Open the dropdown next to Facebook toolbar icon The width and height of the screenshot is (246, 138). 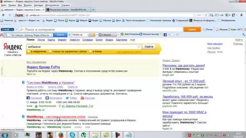169,35
